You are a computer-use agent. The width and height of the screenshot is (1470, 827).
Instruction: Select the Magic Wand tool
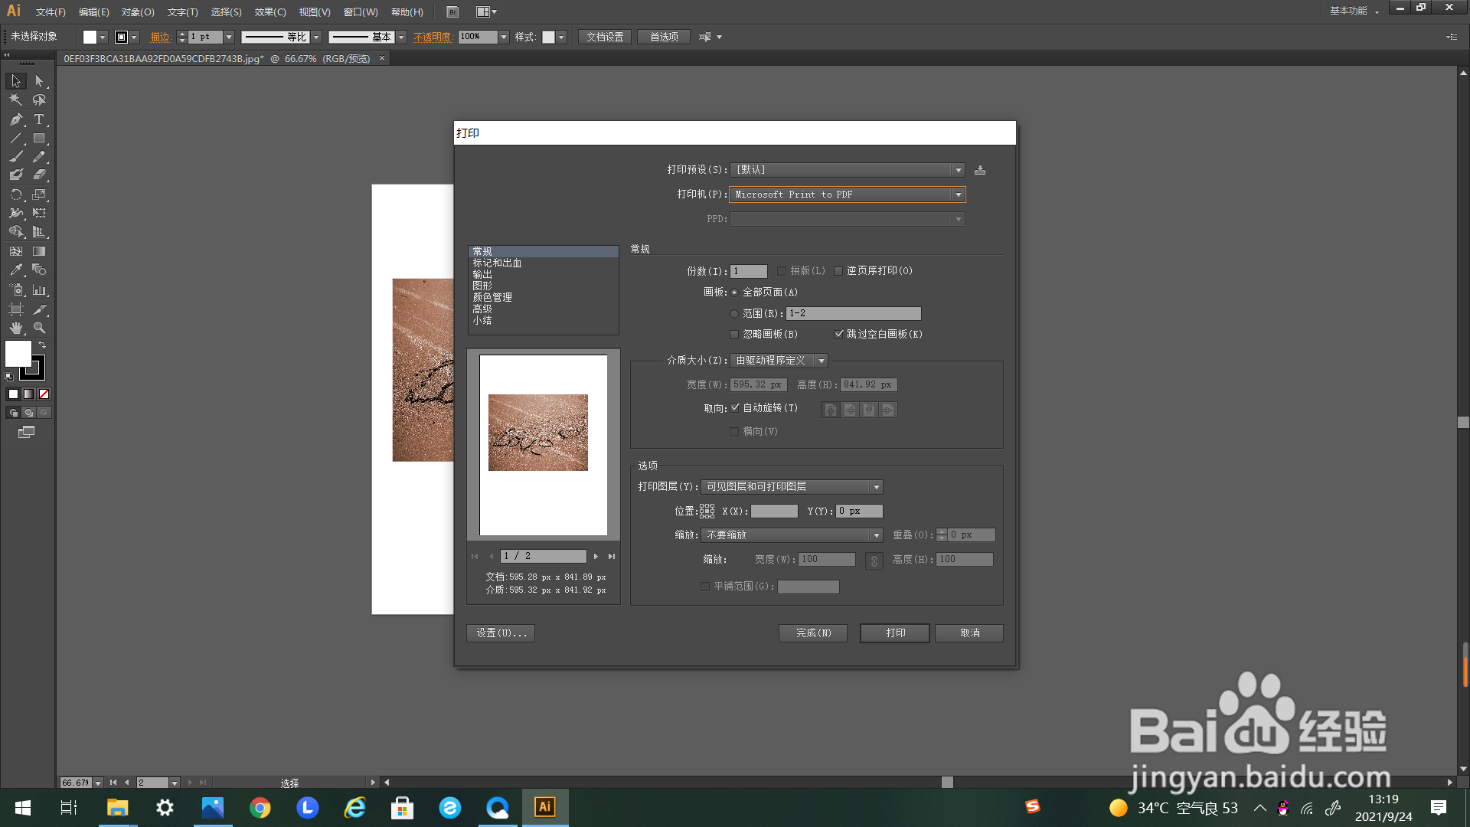pos(16,100)
